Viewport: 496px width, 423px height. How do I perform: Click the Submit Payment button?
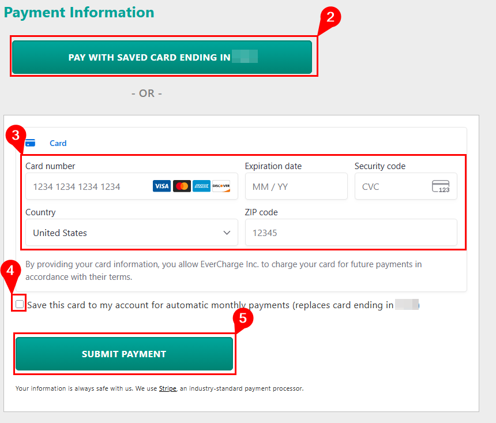click(x=124, y=354)
